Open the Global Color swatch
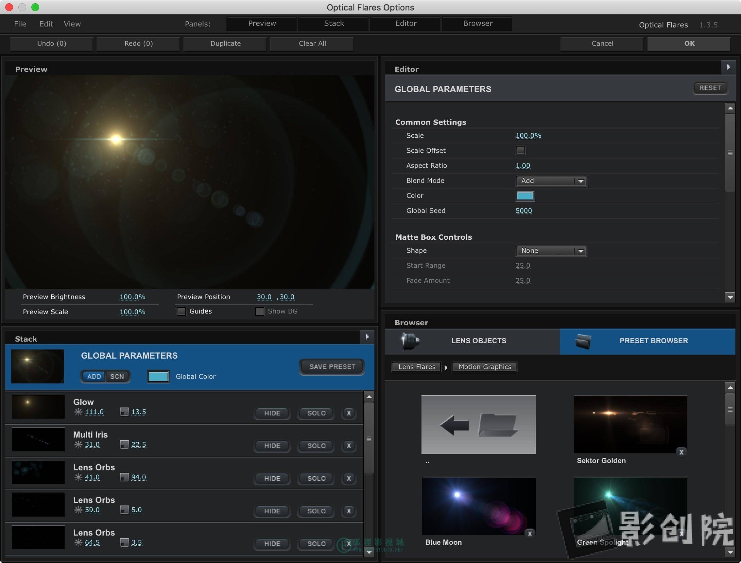 [158, 376]
